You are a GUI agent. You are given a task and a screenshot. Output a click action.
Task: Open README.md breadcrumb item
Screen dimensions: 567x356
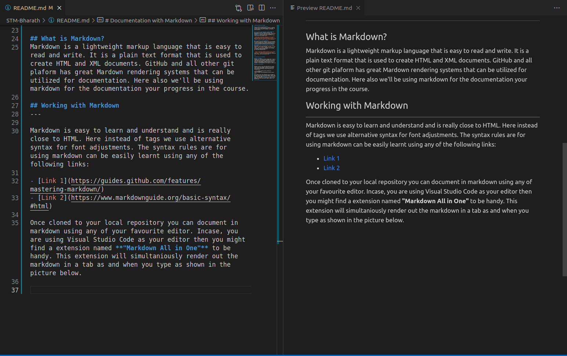[x=73, y=21]
